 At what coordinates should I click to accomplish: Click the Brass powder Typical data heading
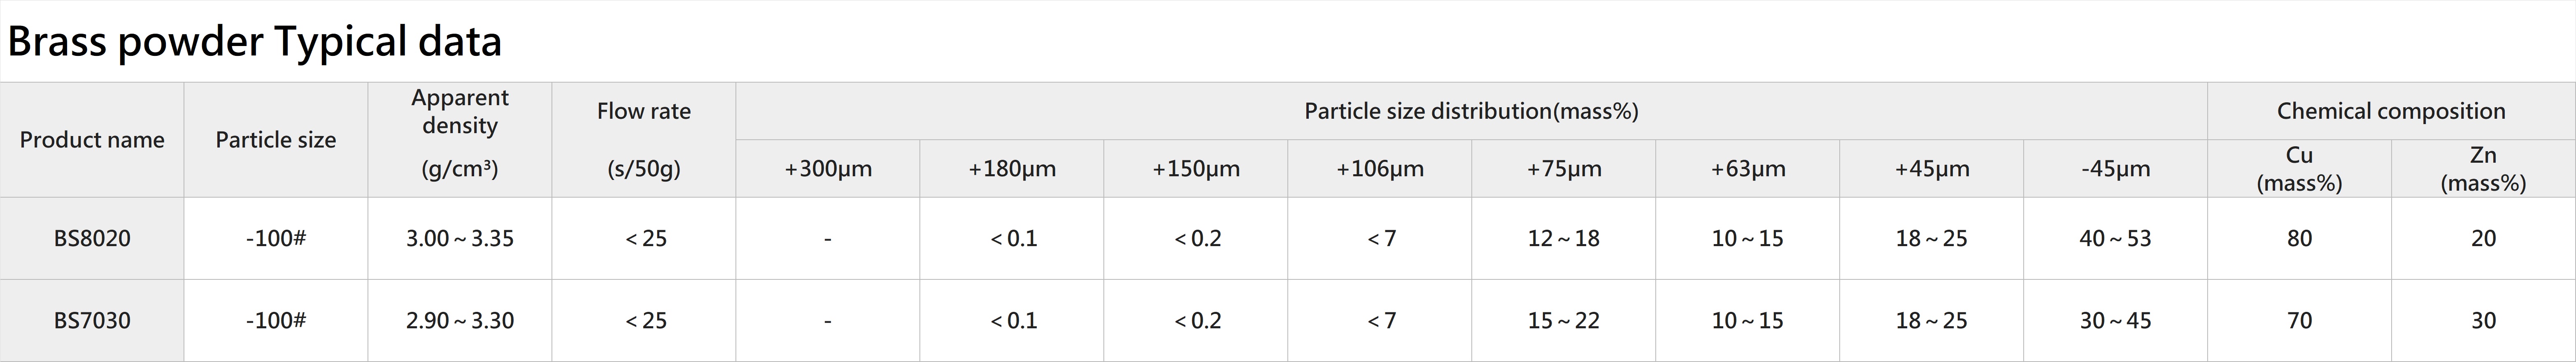click(x=254, y=42)
